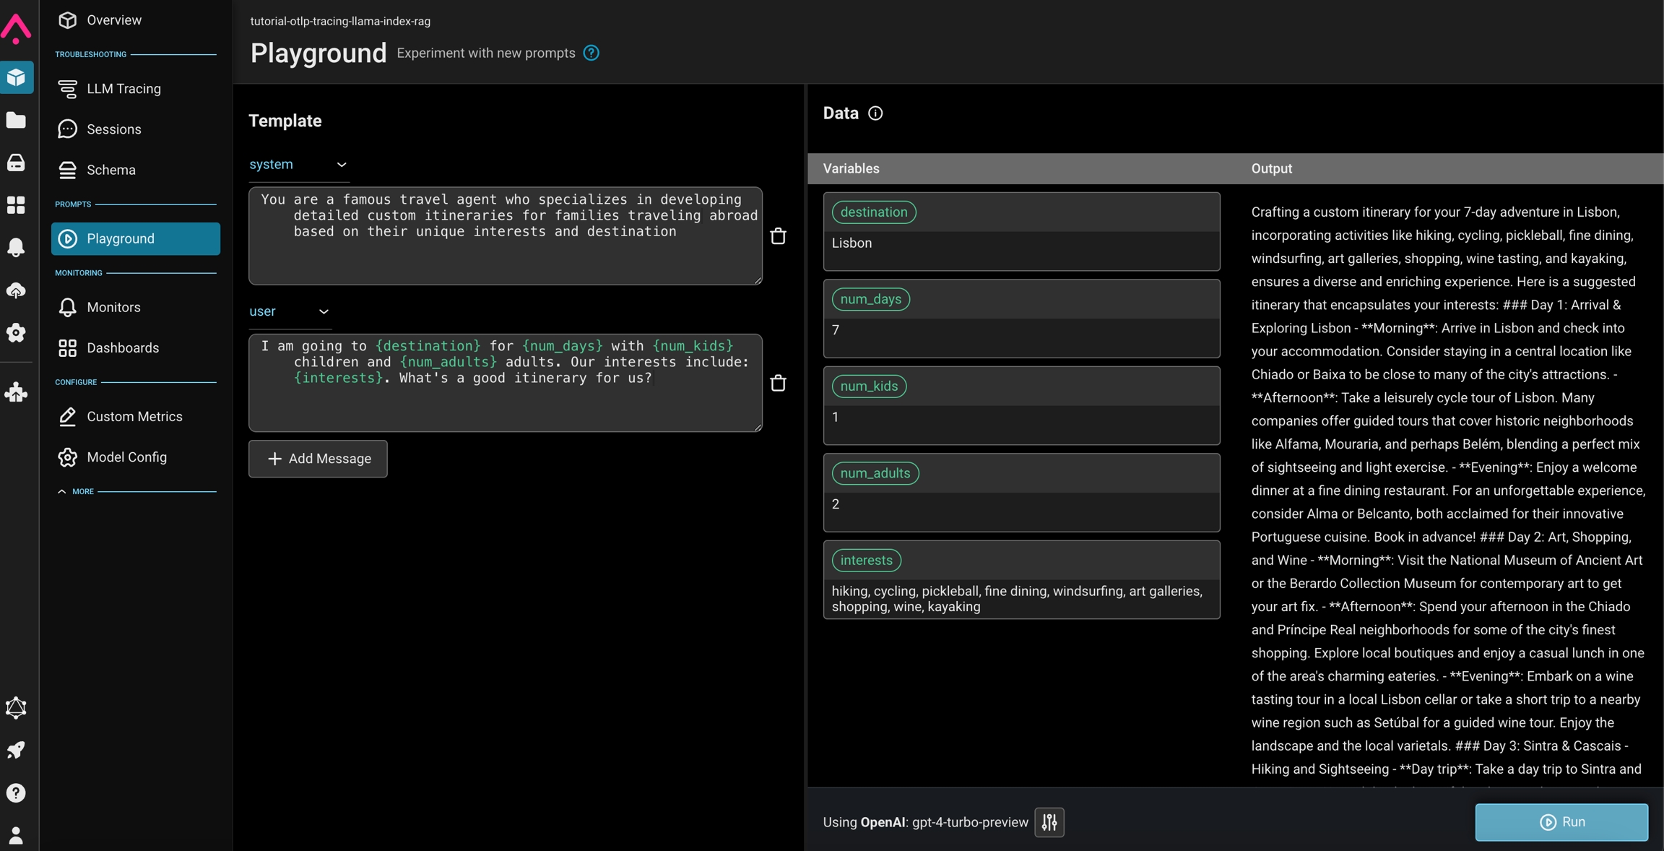Click the folder icon in left rail
Image resolution: width=1664 pixels, height=851 pixels.
[x=16, y=120]
